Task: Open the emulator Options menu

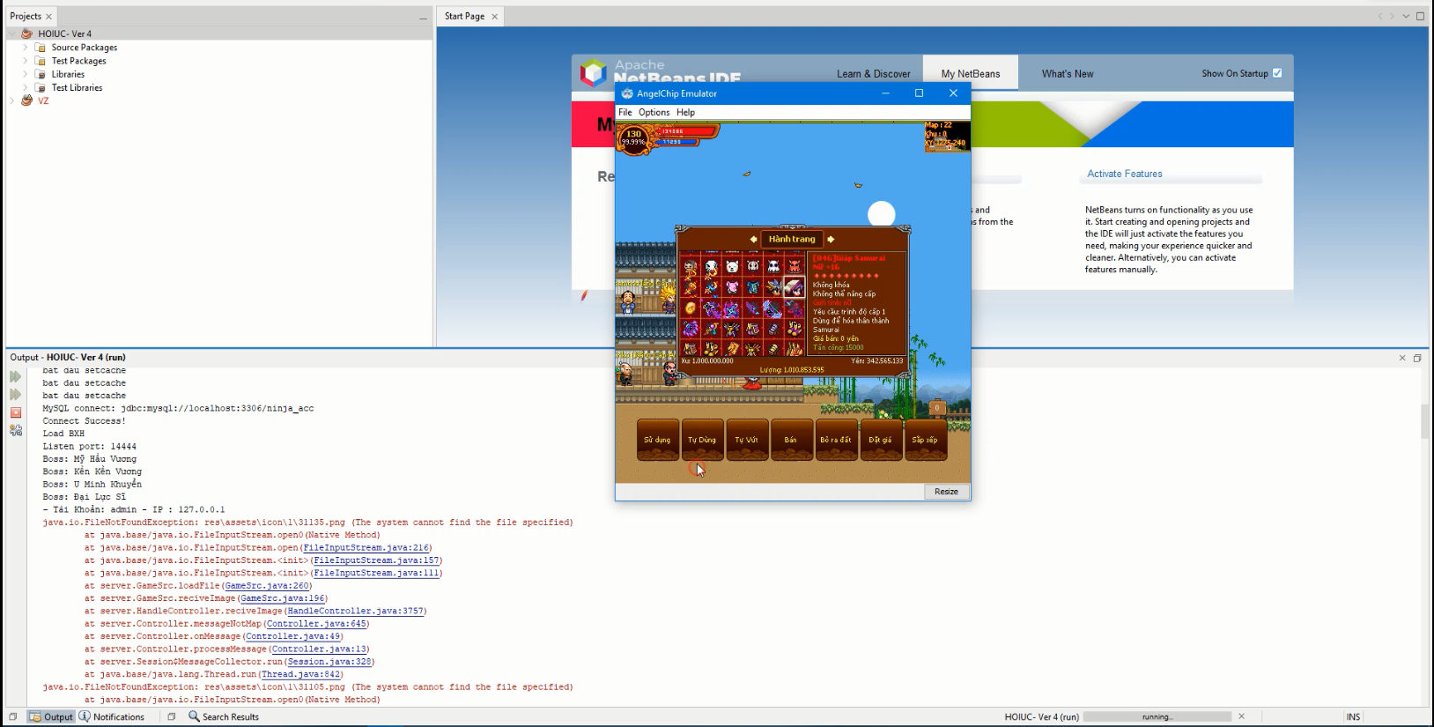Action: point(654,113)
